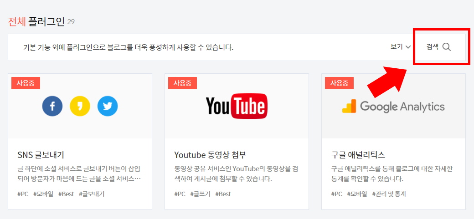
Task: Click the Facebook icon in SNS card
Action: 52,107
